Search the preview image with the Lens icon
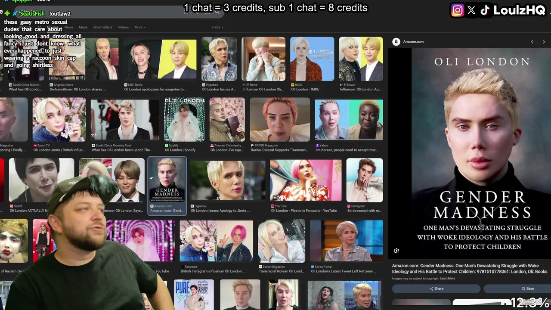551x310 pixels. [396, 251]
